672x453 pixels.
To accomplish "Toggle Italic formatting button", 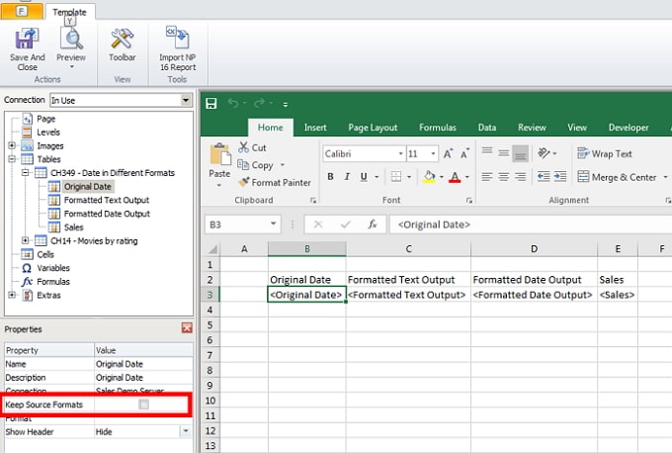I will 349,177.
